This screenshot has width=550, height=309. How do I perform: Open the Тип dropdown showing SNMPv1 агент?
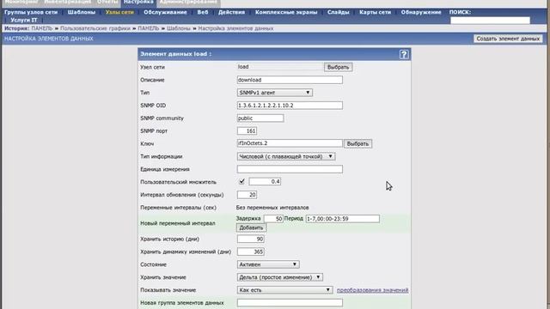[275, 93]
